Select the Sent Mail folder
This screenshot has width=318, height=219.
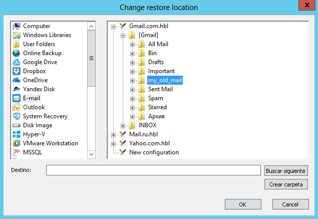tap(160, 89)
